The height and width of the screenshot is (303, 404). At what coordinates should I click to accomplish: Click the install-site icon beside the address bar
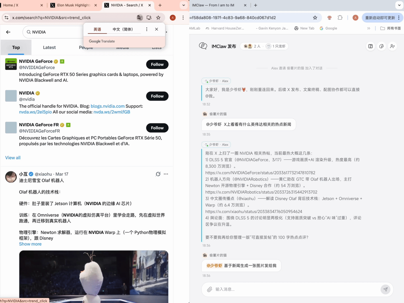pos(149,17)
